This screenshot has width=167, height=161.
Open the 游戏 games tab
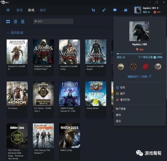point(31,10)
